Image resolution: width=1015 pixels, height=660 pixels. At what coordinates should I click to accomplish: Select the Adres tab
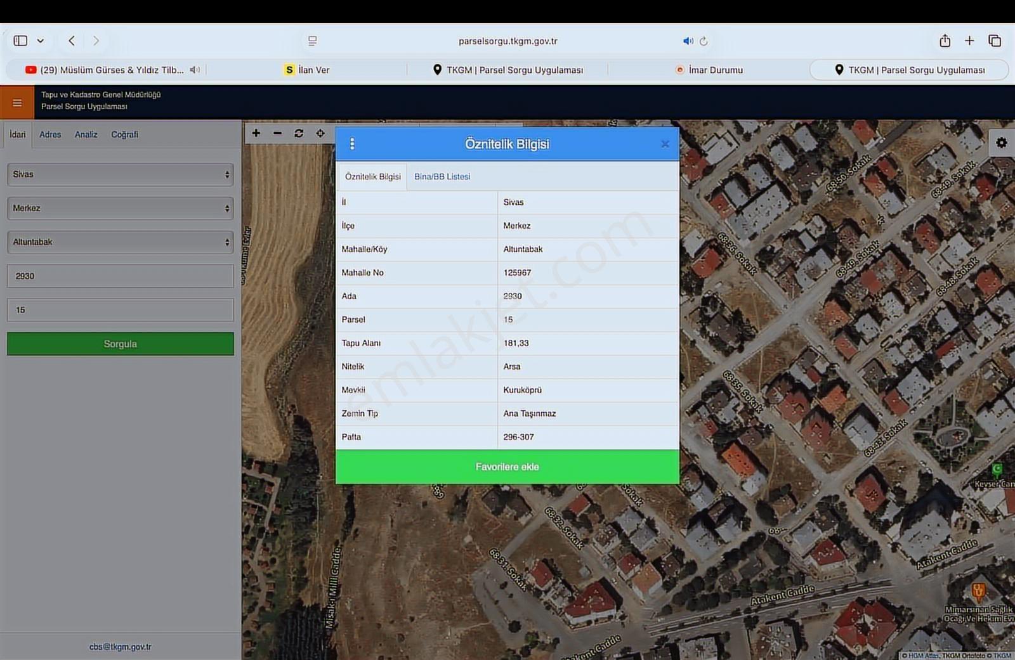(x=50, y=134)
